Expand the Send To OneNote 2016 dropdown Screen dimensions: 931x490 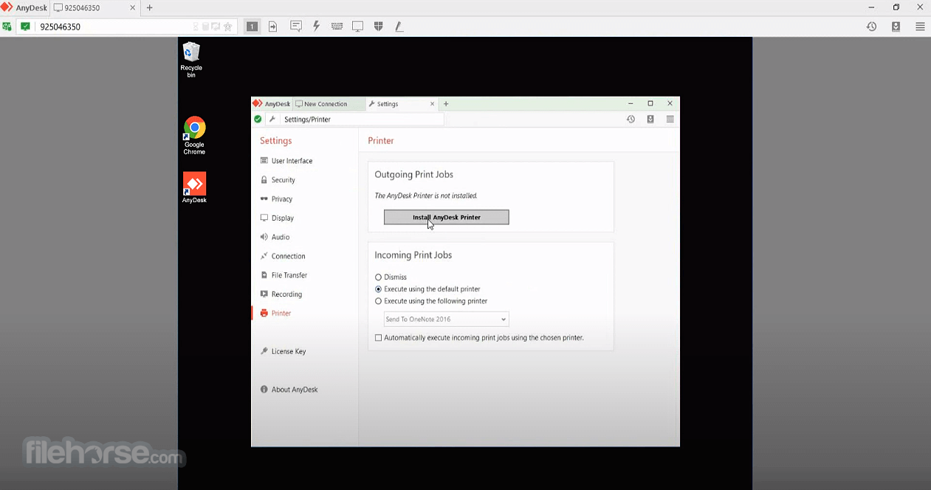click(446, 320)
